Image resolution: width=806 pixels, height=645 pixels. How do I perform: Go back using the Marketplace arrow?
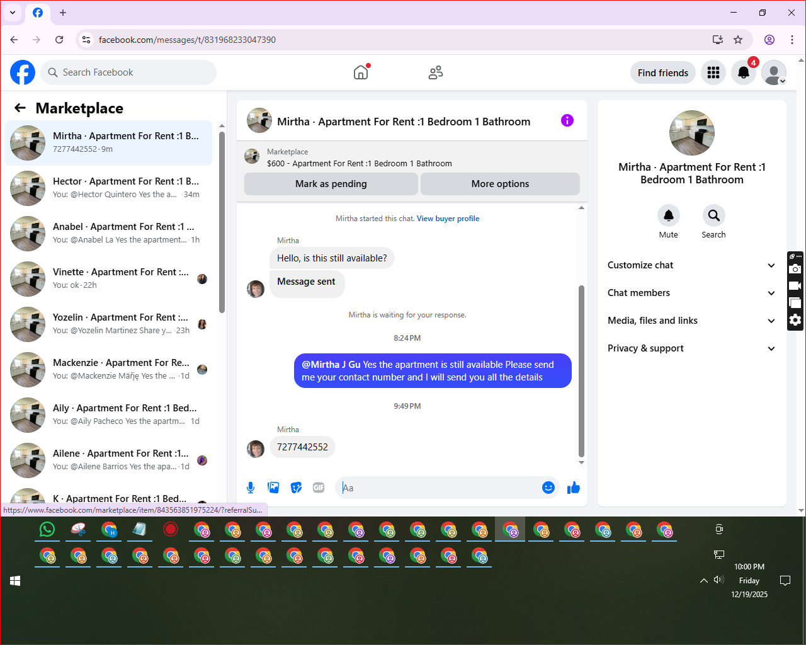coord(20,108)
